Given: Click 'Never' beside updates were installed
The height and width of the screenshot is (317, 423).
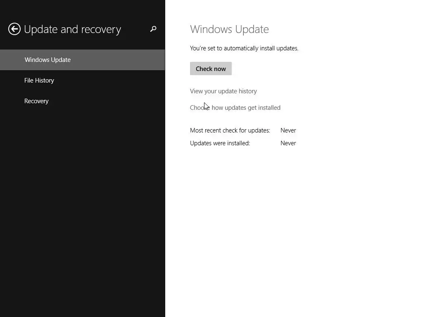Looking at the screenshot, I should [288, 143].
